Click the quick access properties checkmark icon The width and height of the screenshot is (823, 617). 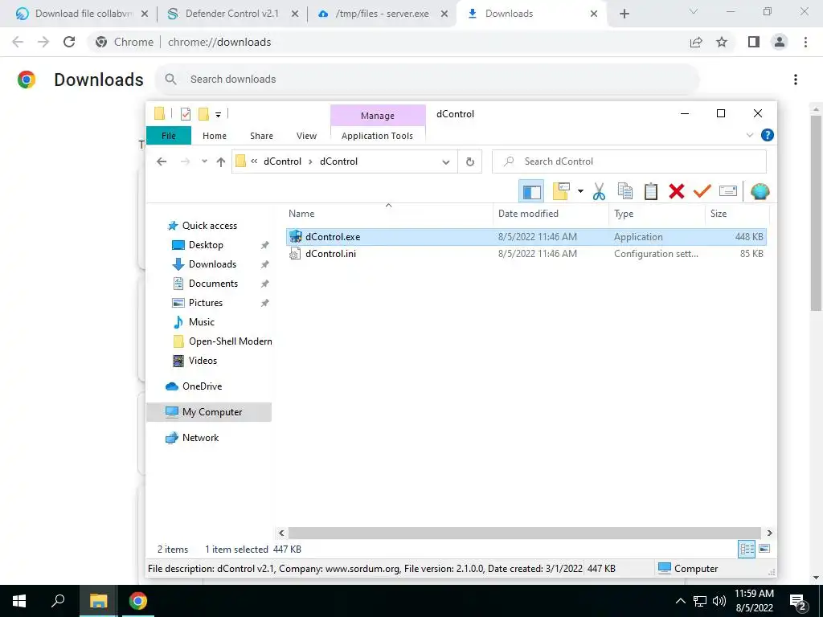[x=186, y=114]
